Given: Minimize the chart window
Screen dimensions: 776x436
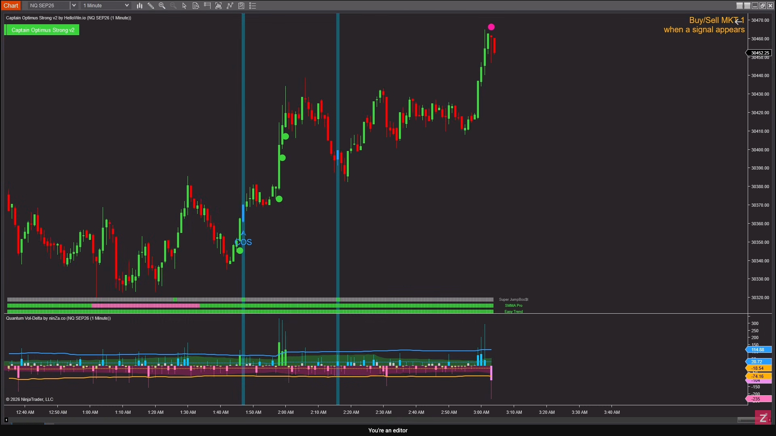Looking at the screenshot, I should click(x=755, y=6).
